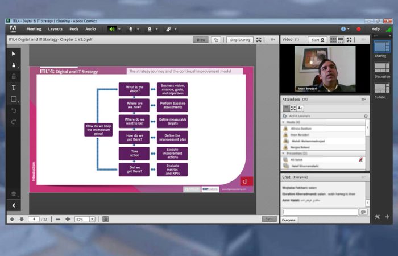The width and height of the screenshot is (398, 256).
Task: Open Attendees pod options menu
Action: [363, 100]
